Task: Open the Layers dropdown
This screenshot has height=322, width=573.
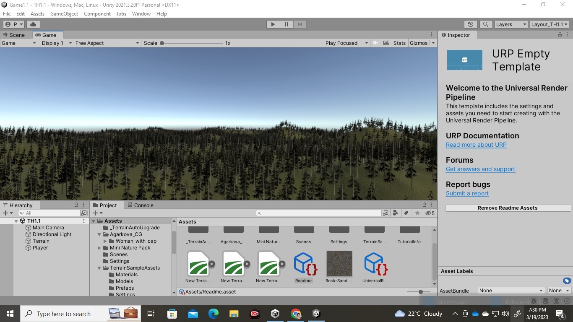Action: click(511, 24)
